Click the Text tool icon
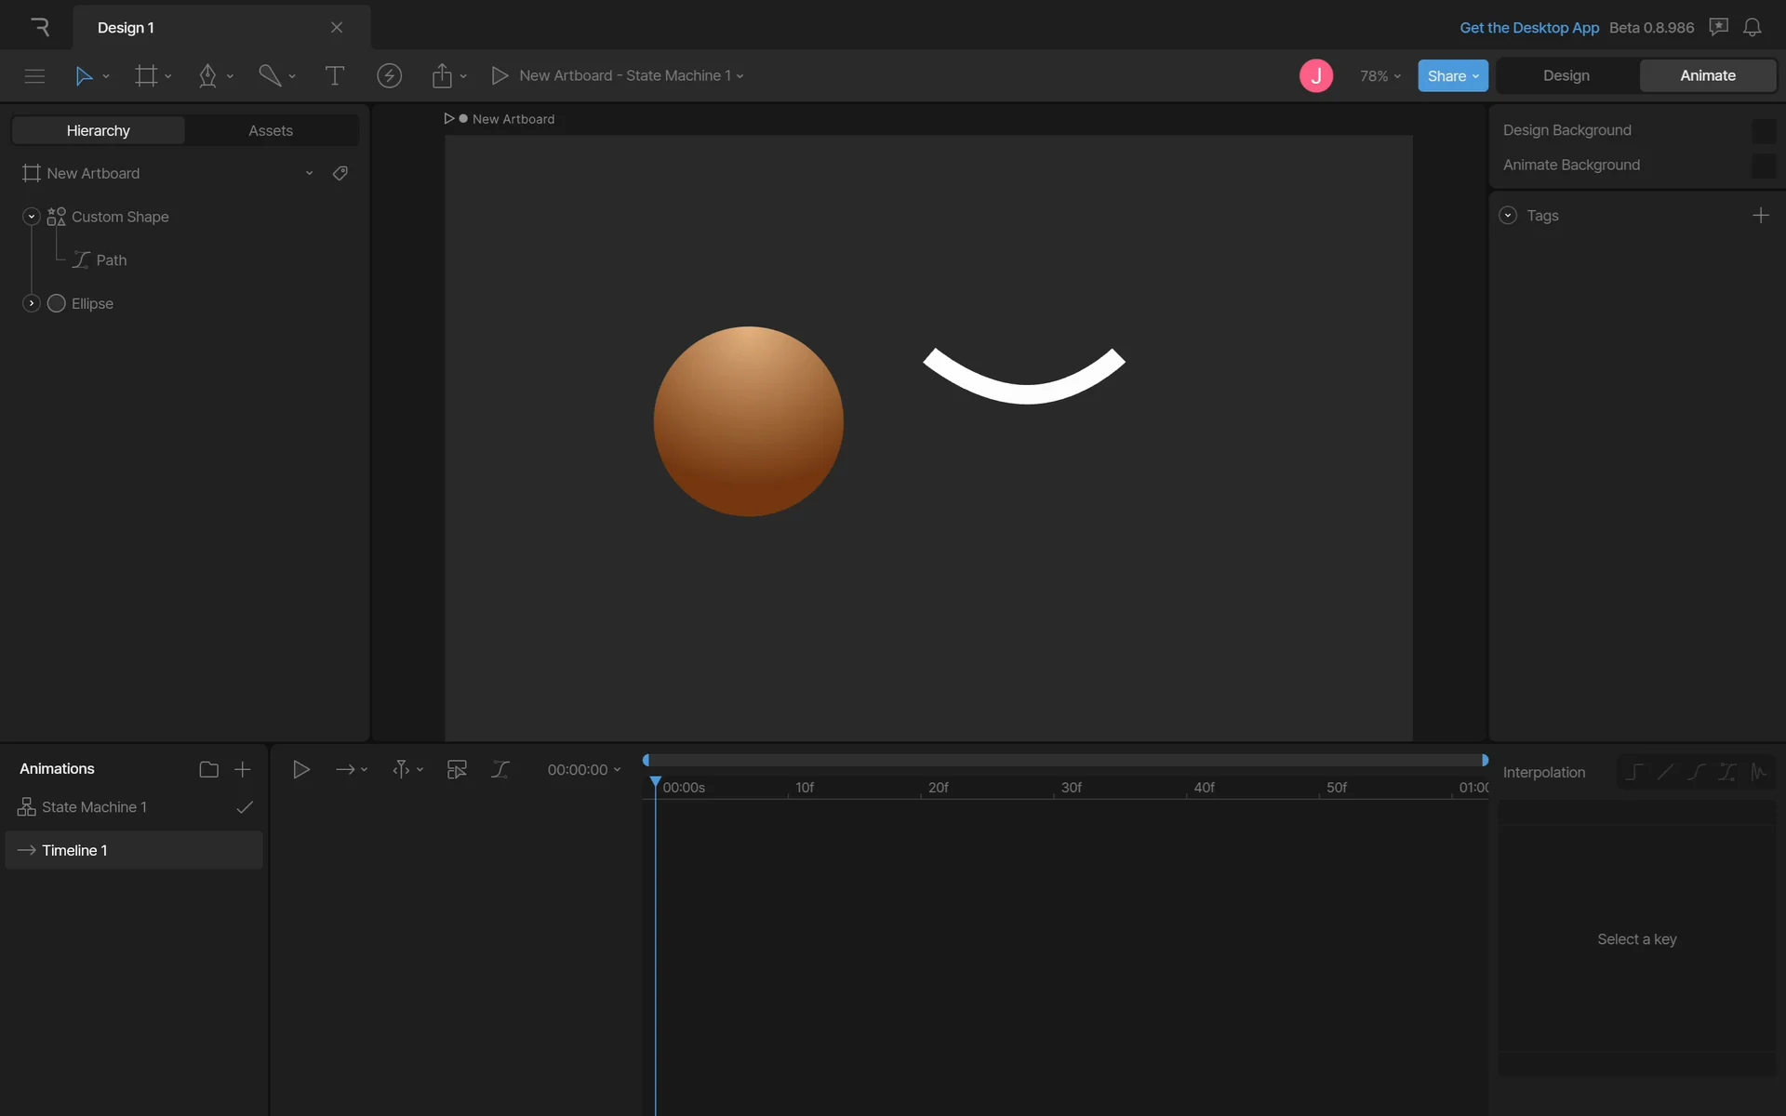 (334, 76)
